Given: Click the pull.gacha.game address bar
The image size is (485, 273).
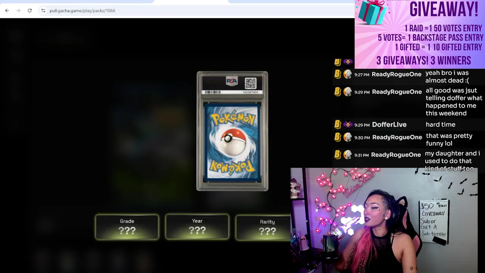Looking at the screenshot, I should pos(197,11).
